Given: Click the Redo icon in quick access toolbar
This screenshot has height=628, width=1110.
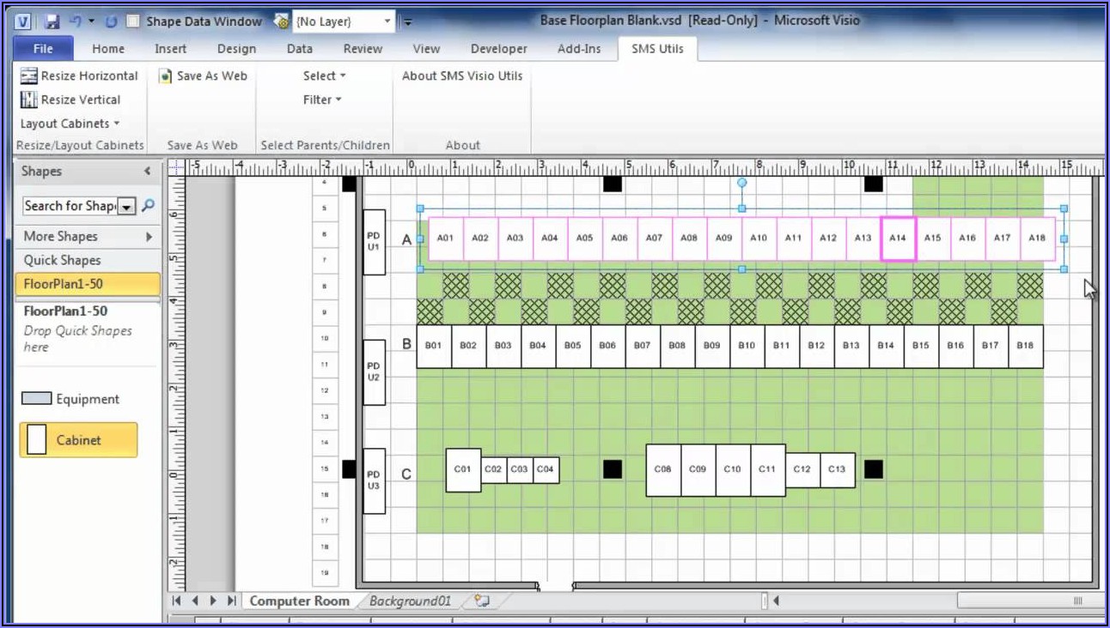Looking at the screenshot, I should coord(112,21).
